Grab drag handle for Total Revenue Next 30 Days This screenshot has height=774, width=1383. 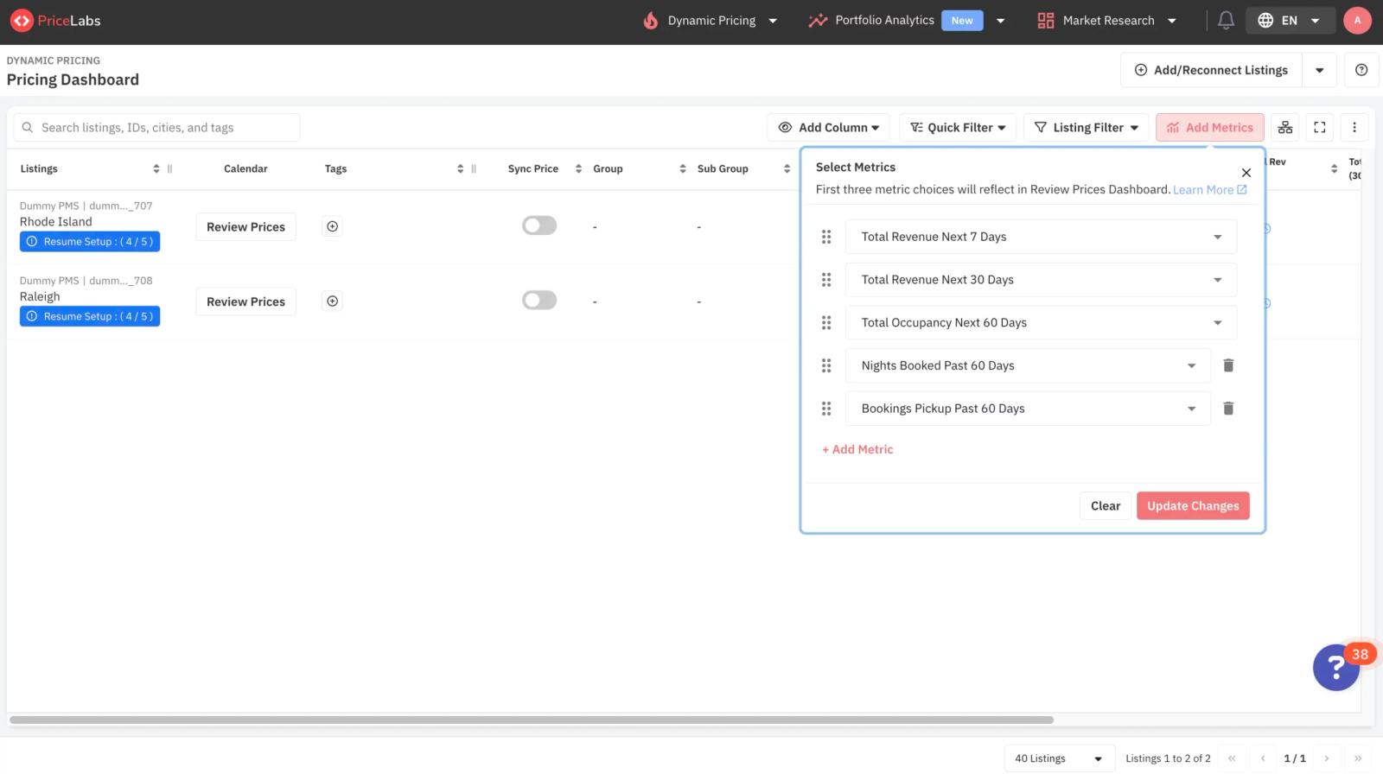coord(826,280)
